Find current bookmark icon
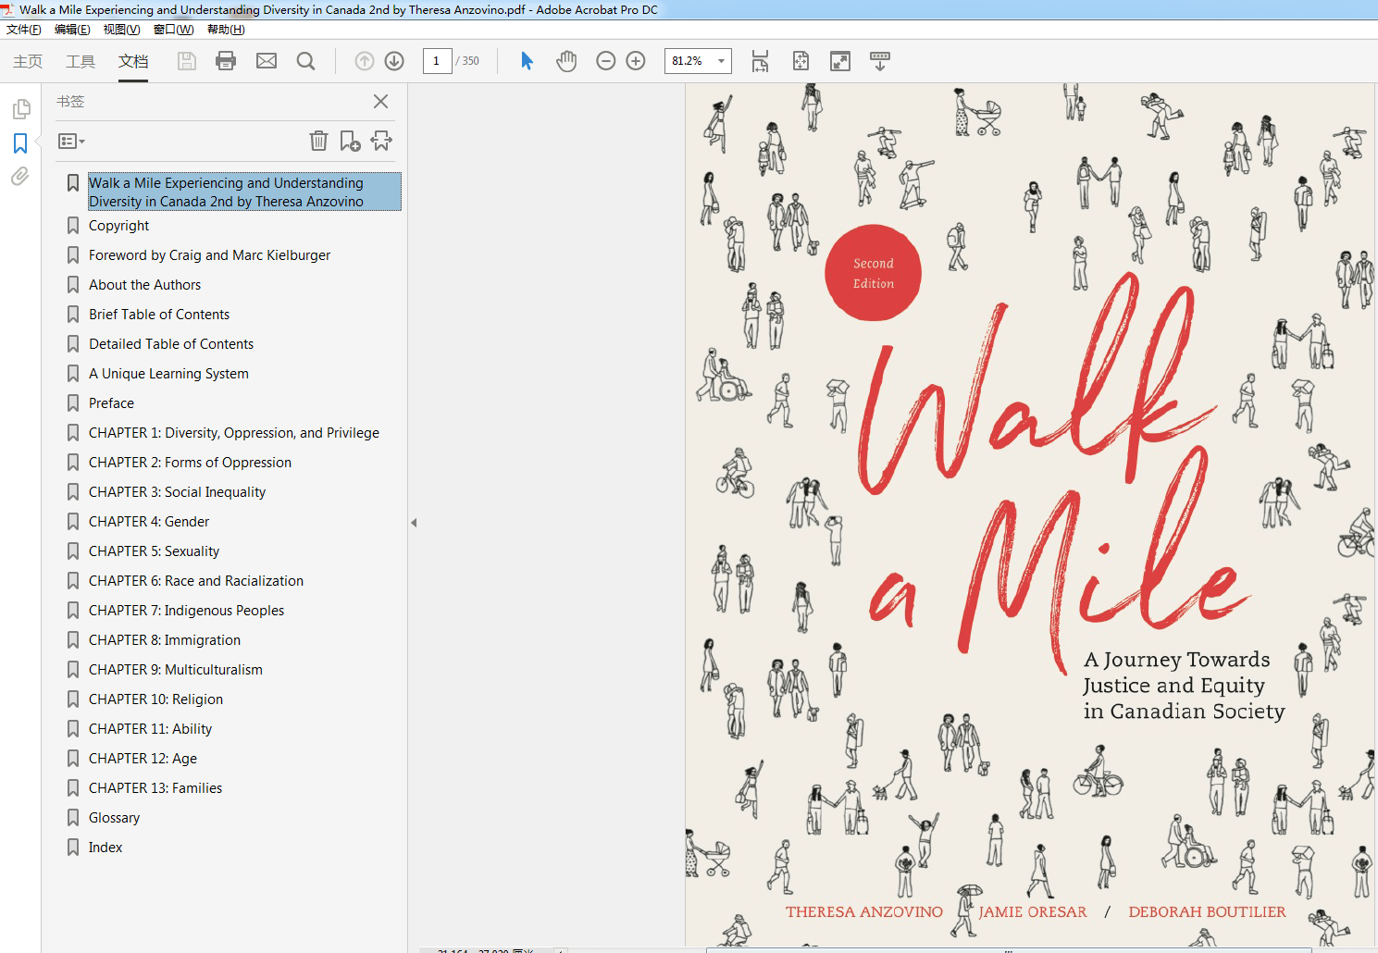Screen dimensions: 1378x953 [381, 141]
